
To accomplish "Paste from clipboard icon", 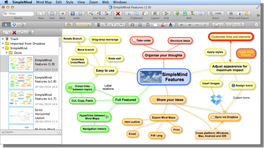I will (144, 14).
